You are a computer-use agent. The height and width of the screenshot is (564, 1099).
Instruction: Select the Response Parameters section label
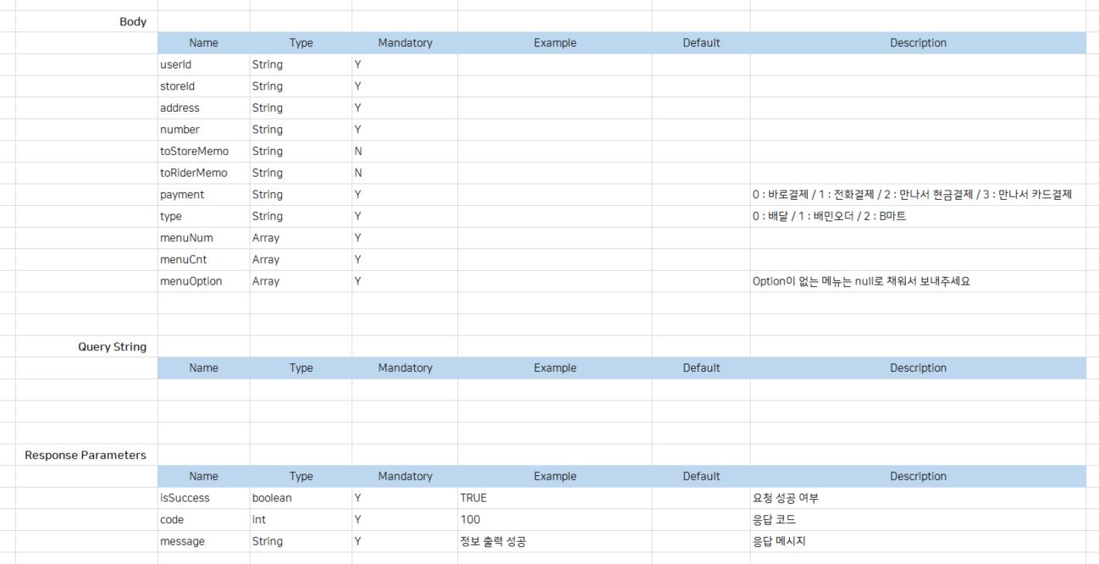pyautogui.click(x=86, y=455)
